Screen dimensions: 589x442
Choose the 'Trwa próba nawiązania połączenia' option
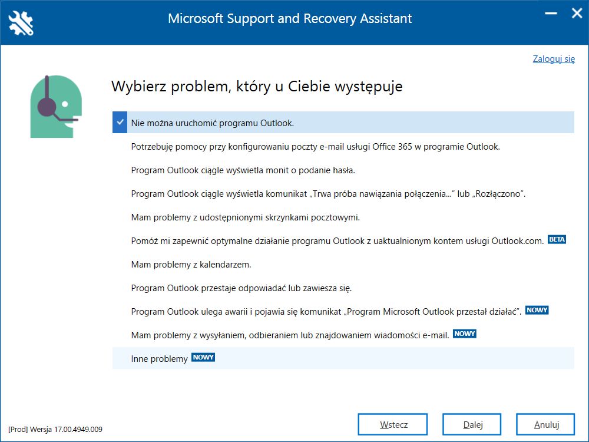click(343, 194)
